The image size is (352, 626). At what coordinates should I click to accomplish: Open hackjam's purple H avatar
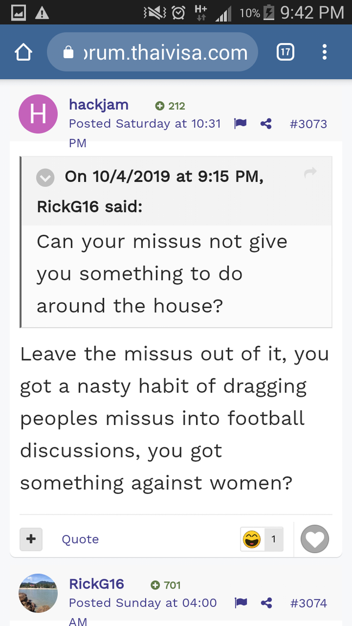tap(38, 114)
